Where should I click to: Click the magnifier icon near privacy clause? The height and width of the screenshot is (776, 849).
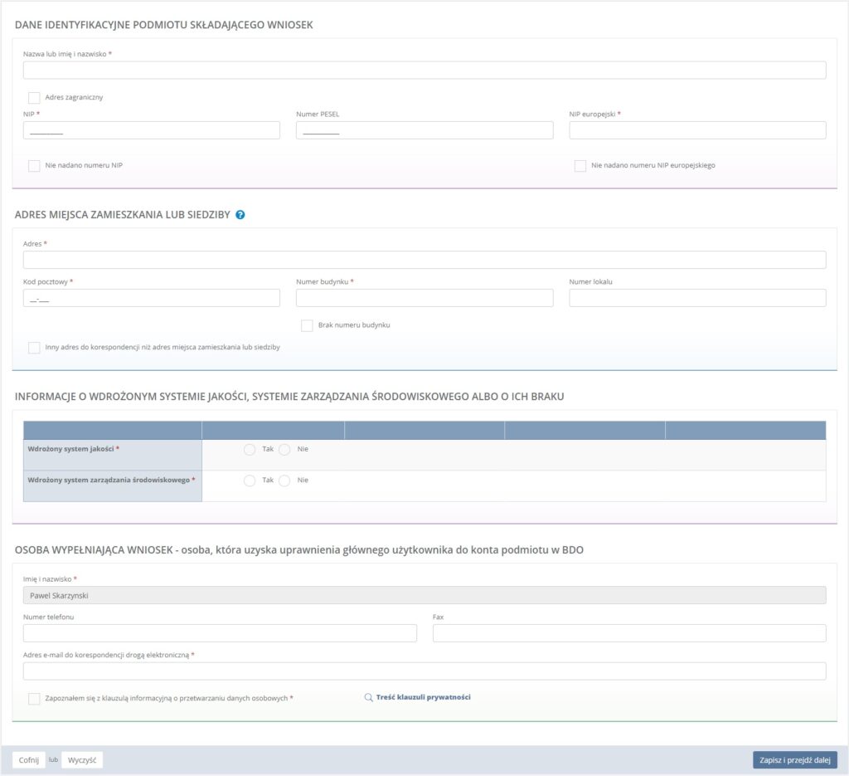[x=369, y=698]
